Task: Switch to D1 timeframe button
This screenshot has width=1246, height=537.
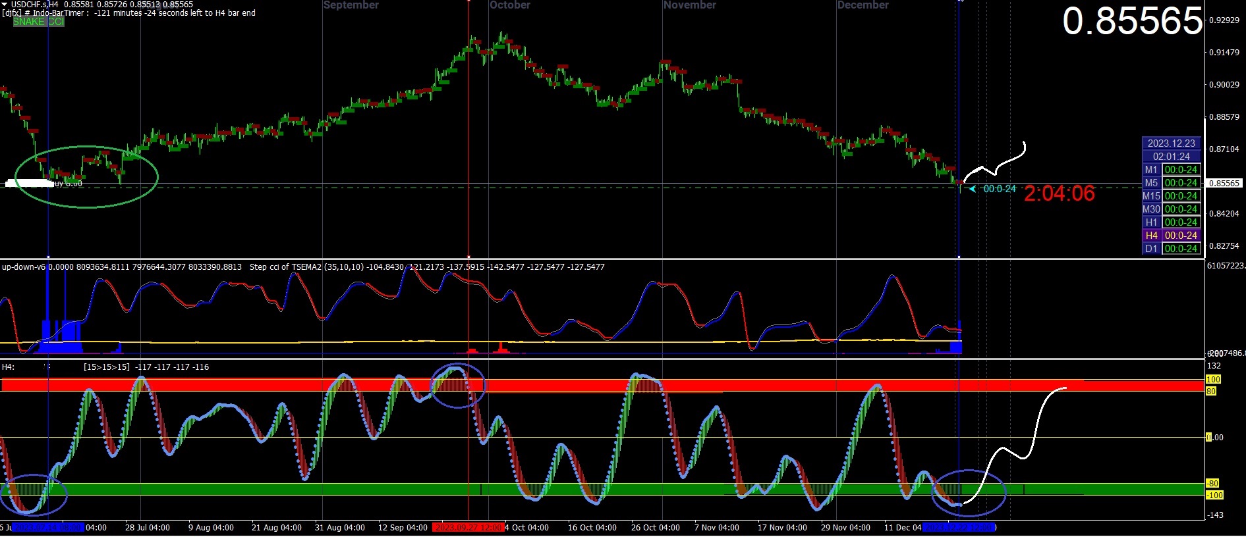Action: [1151, 249]
